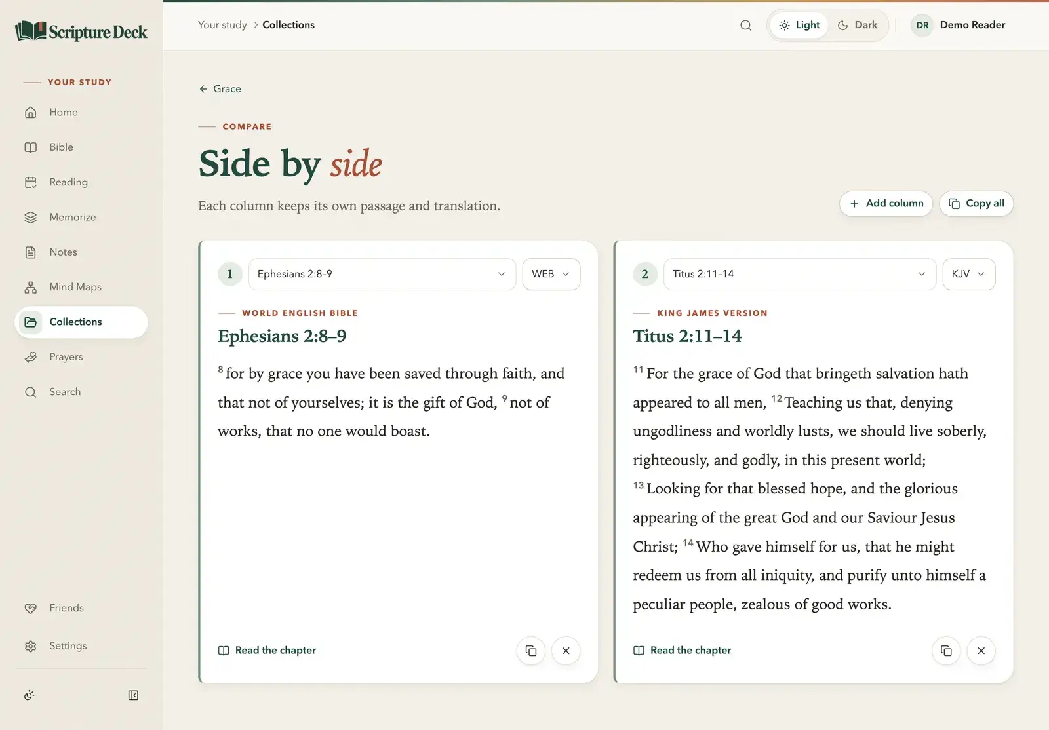Copy the Titus 2:11–14 column text
Viewport: 1049px width, 730px height.
[x=946, y=651]
